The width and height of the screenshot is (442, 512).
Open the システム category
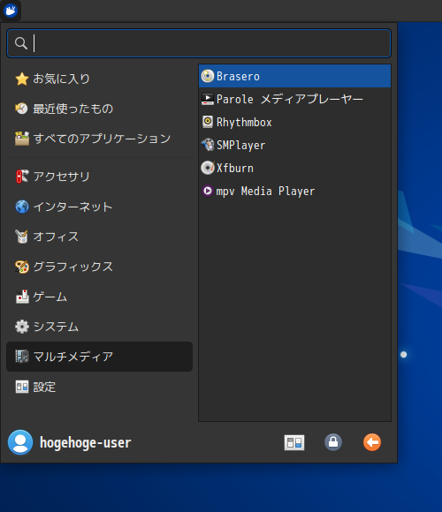[99, 327]
